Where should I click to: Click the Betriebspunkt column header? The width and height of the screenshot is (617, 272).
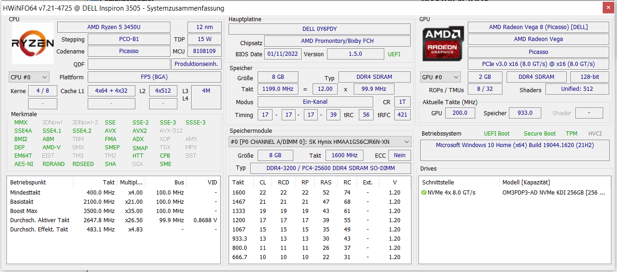coord(28,183)
